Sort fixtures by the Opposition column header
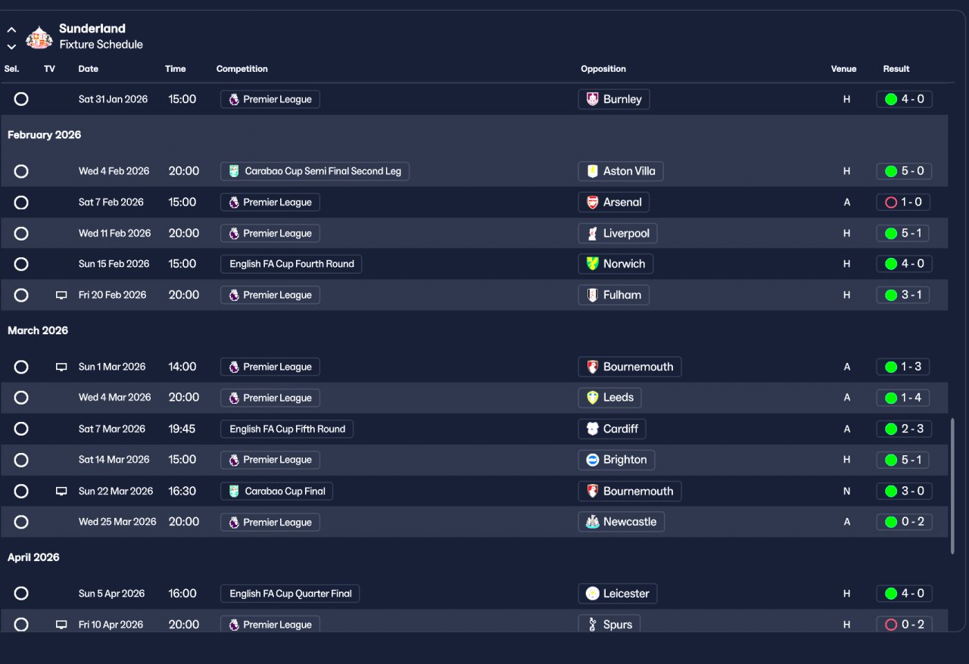The width and height of the screenshot is (969, 664). [603, 69]
